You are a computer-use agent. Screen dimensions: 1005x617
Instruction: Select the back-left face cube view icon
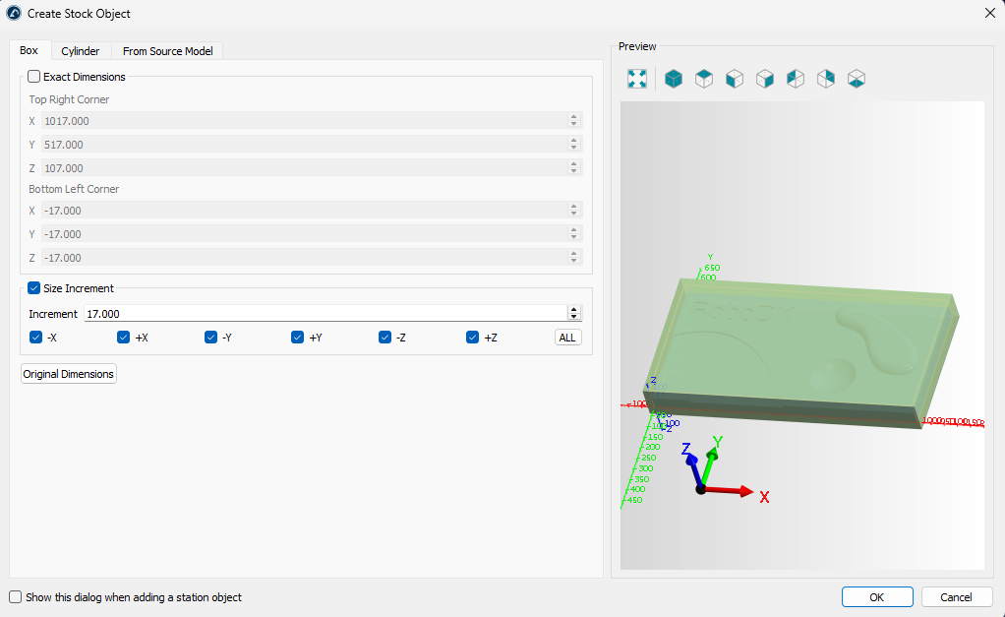coord(796,79)
